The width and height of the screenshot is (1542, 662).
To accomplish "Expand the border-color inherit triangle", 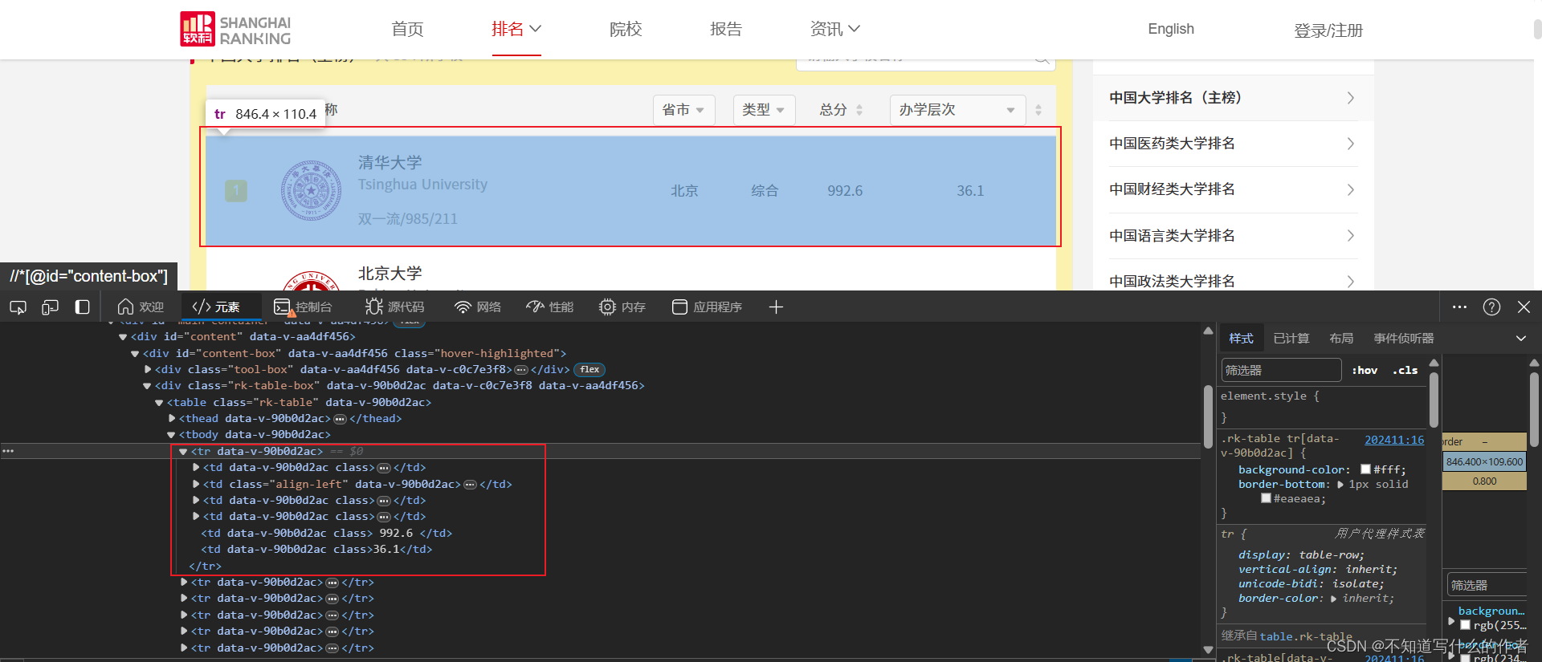I will 1334,599.
